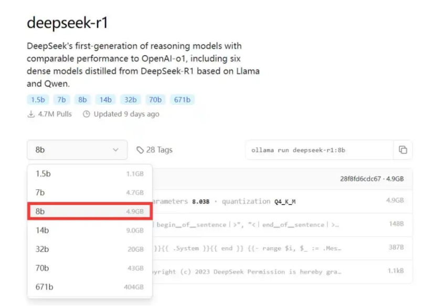Click the 148B file size value

[396, 224]
